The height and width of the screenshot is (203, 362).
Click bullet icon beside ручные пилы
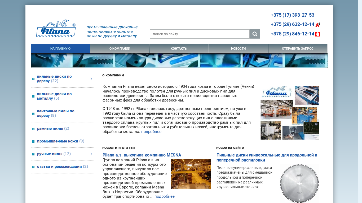tap(33, 154)
